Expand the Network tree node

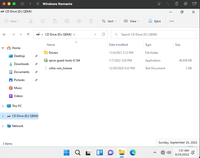[x=3, y=126]
